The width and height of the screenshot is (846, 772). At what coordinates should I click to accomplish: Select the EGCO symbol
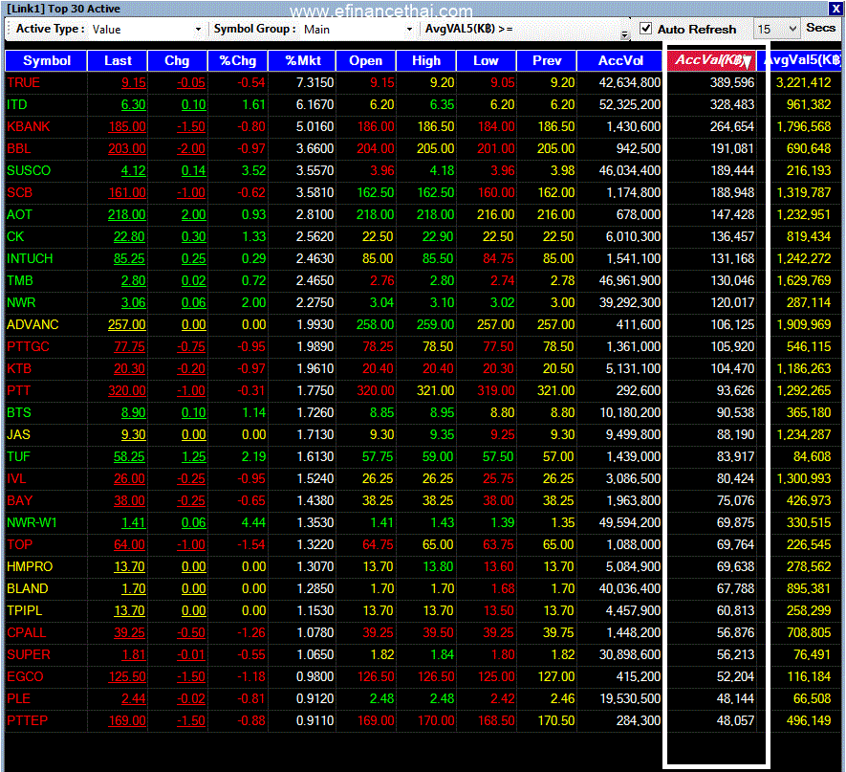(x=25, y=676)
